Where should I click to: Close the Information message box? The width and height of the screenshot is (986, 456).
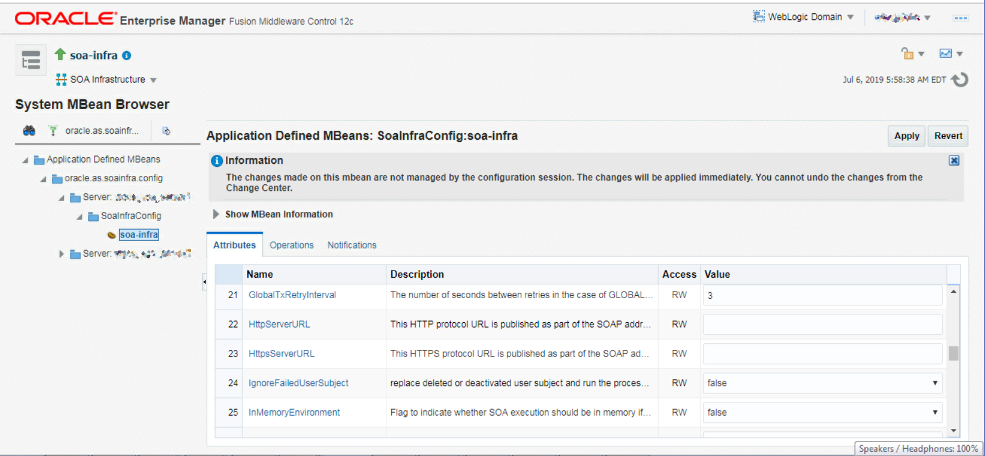[x=954, y=160]
